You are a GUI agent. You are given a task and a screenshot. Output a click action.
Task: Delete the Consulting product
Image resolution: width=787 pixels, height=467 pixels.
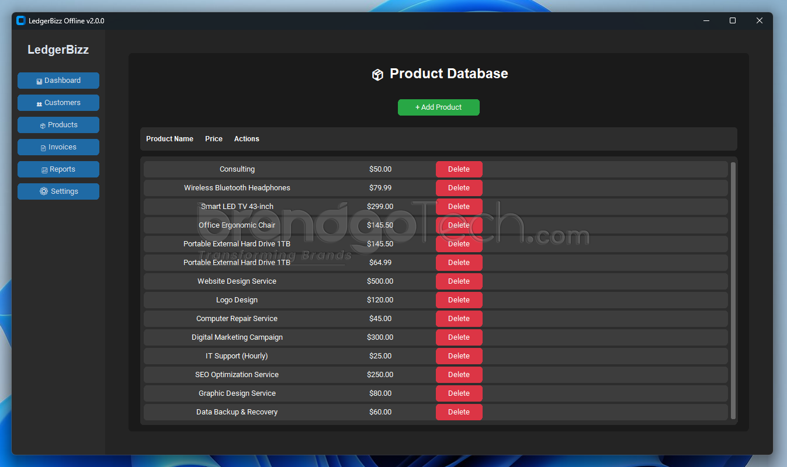click(x=459, y=169)
